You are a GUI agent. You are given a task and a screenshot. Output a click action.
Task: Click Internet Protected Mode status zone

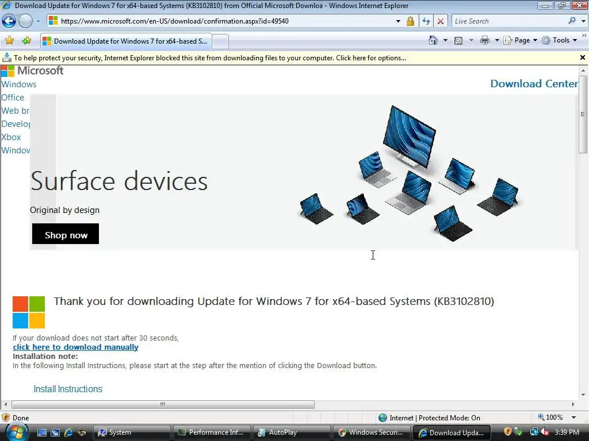coord(429,418)
